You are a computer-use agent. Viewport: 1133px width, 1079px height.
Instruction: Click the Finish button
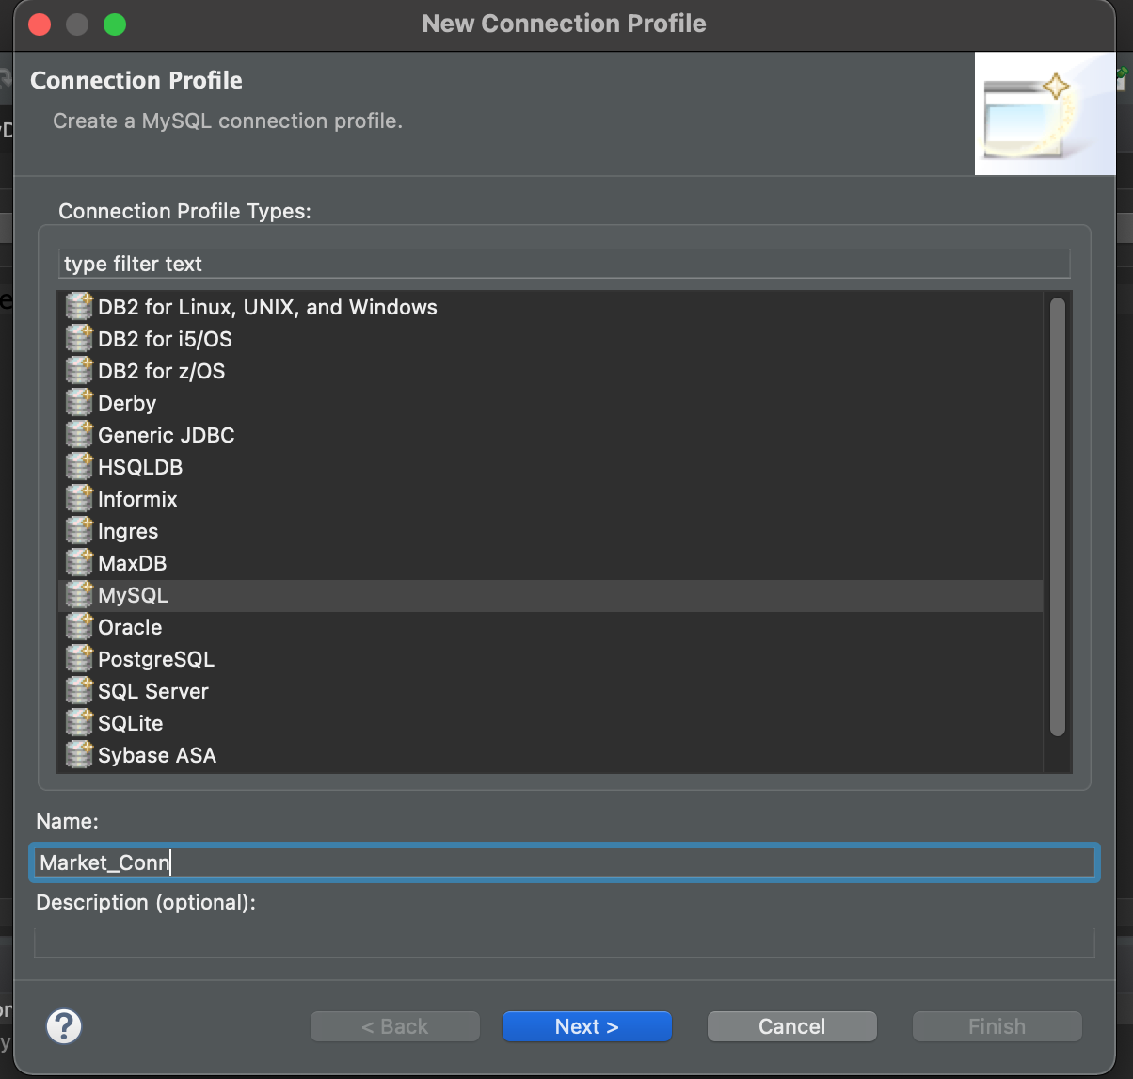997,1026
